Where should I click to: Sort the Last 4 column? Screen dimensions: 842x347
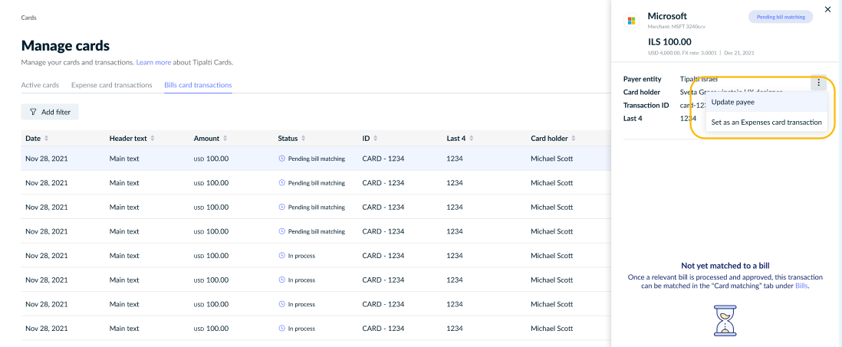click(x=472, y=139)
